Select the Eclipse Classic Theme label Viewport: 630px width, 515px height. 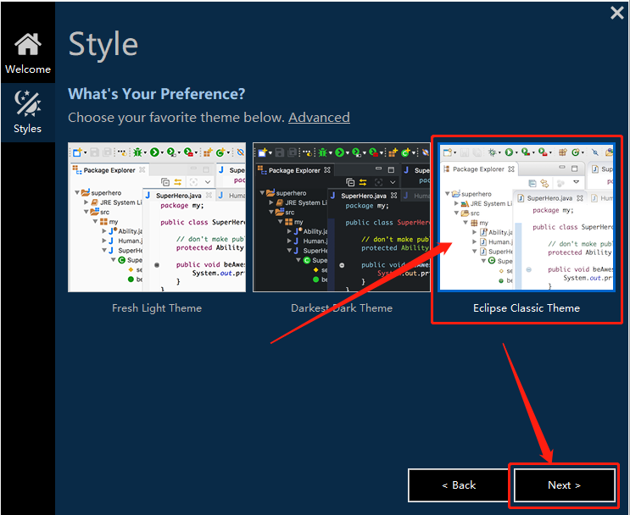527,307
